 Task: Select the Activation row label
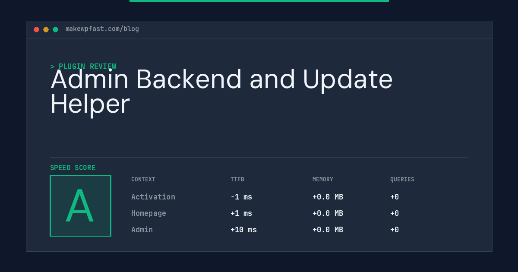153,197
